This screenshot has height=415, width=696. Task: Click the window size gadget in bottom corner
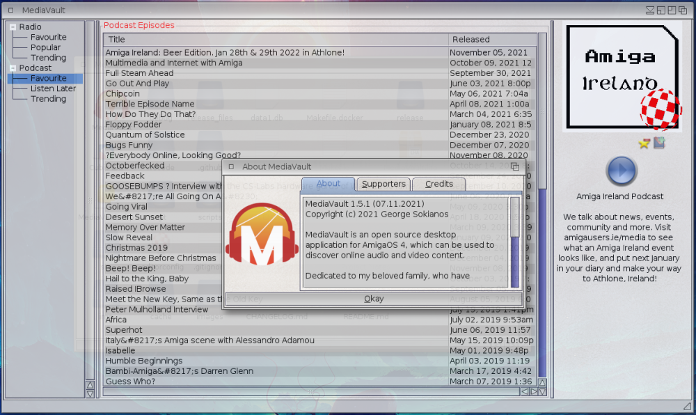[687, 406]
